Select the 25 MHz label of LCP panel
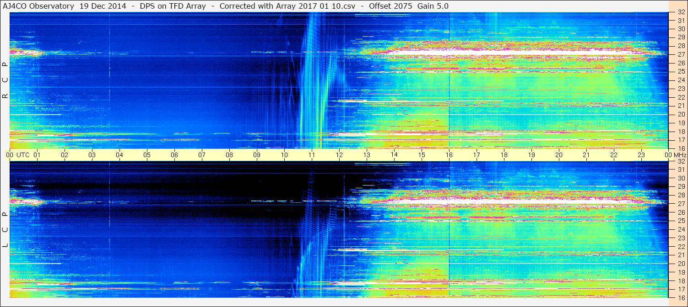This screenshot has width=688, height=307. [681, 221]
